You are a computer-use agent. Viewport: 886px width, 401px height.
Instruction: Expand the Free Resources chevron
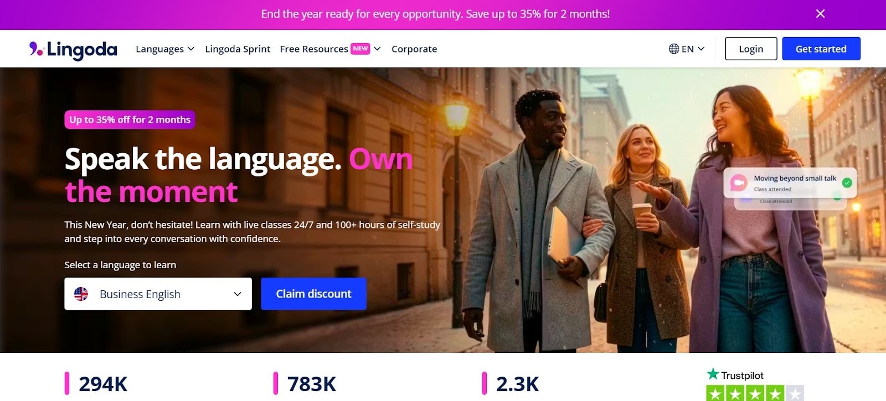(377, 49)
